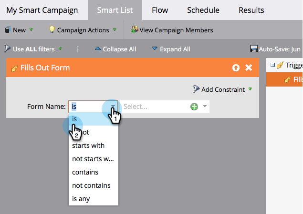Open the Schedule tab
Viewport: 303px width, 214px height.
[x=203, y=10]
